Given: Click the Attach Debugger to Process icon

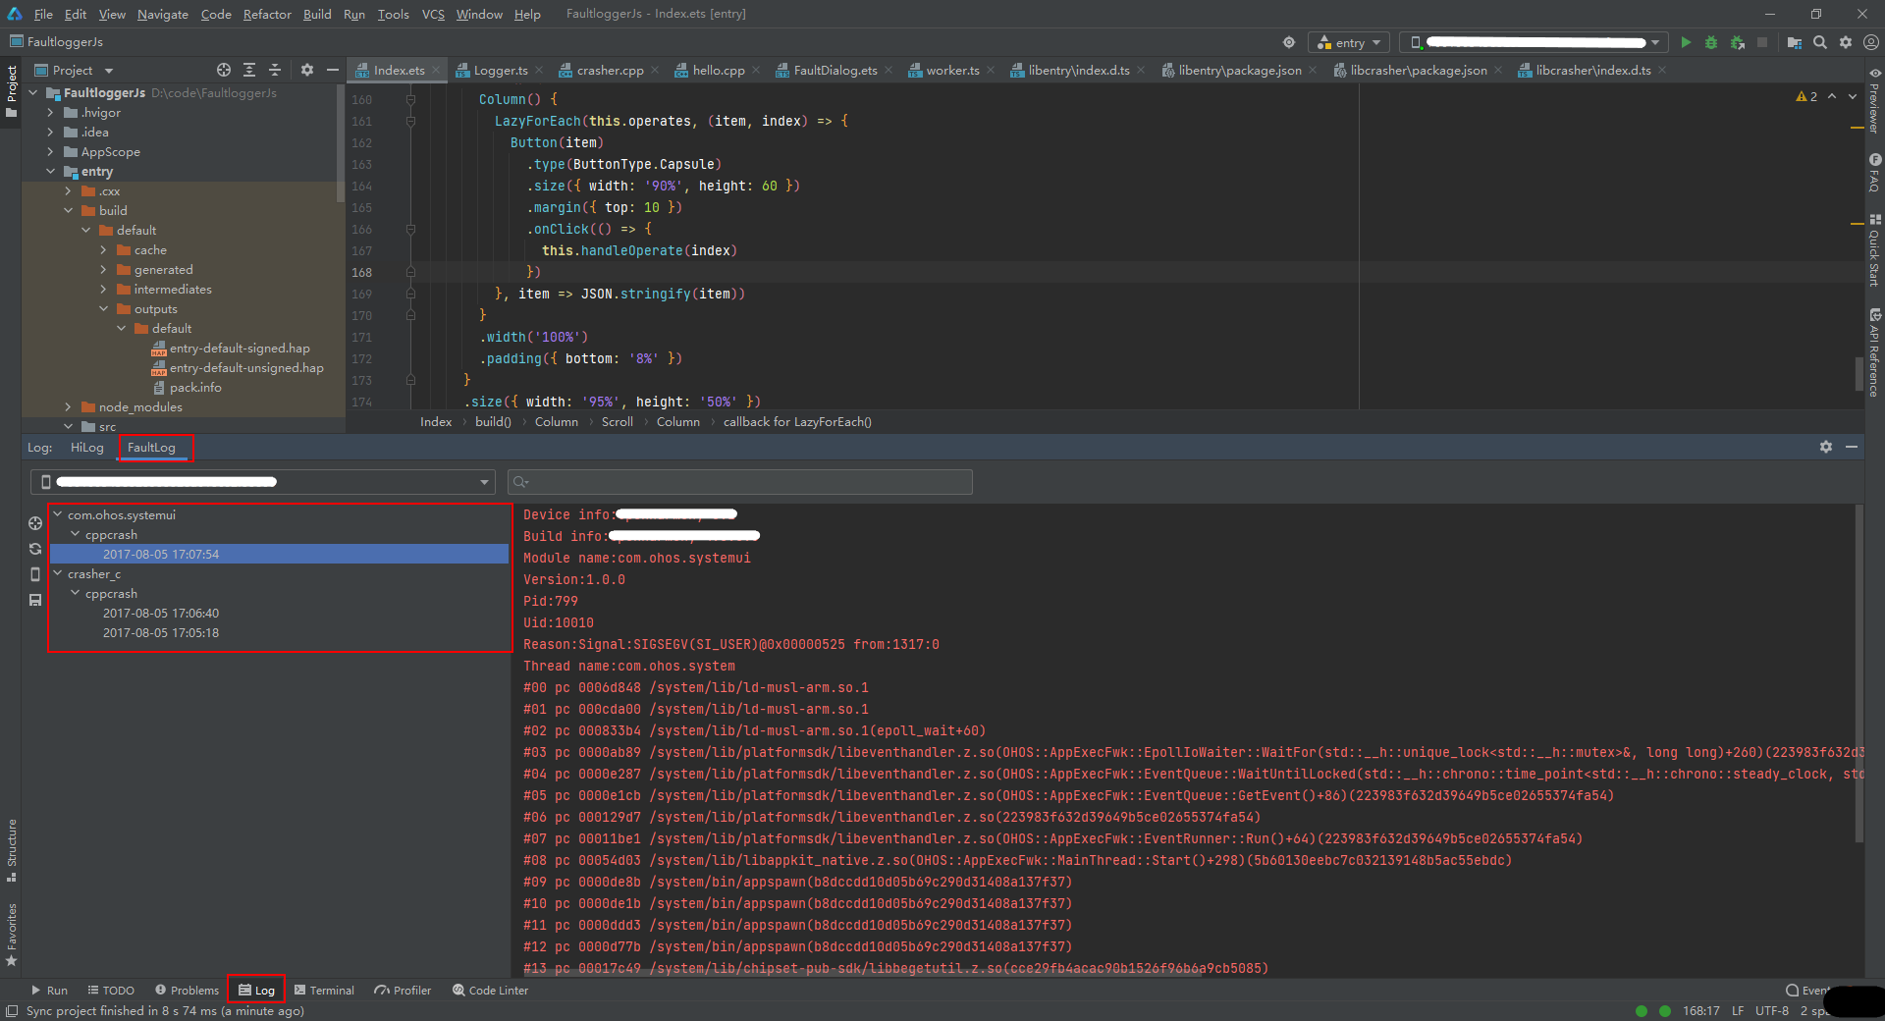Looking at the screenshot, I should coord(1737,42).
